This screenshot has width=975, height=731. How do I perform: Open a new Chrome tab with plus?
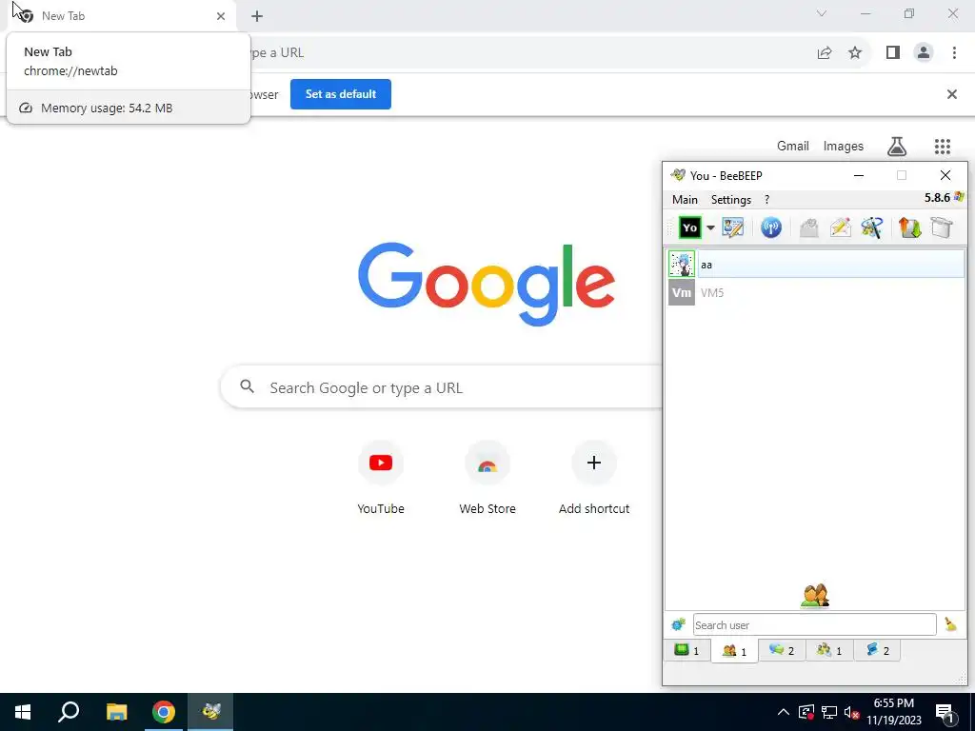257,16
